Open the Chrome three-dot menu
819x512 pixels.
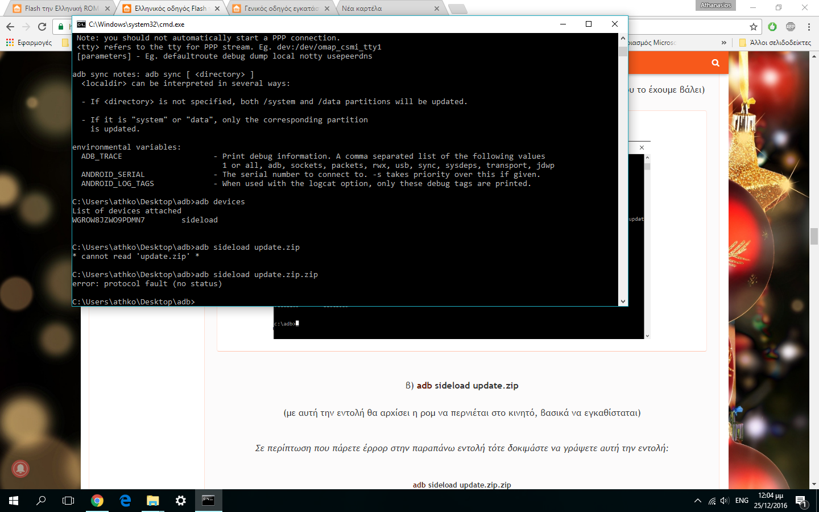[809, 27]
